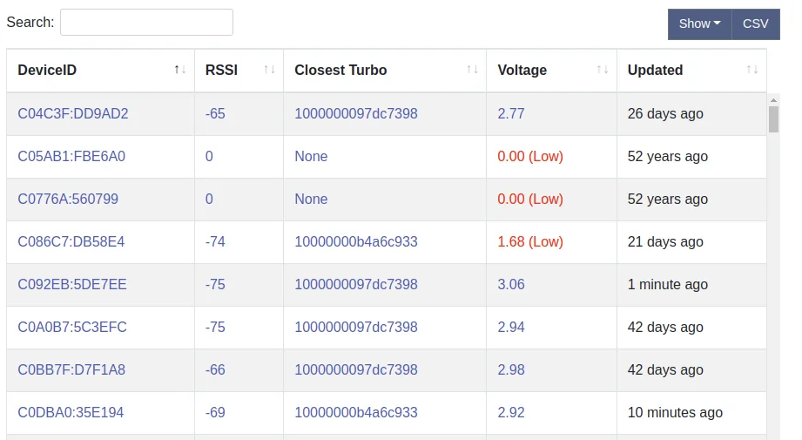Click RSSI value -74
This screenshot has width=802, height=440.
point(215,241)
